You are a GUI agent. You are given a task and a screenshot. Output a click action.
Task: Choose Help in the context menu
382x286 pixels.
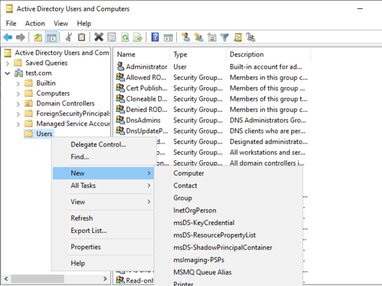[103, 263]
